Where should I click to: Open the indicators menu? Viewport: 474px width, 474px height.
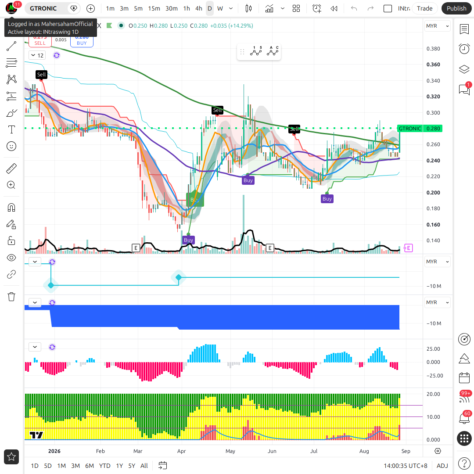click(x=269, y=8)
